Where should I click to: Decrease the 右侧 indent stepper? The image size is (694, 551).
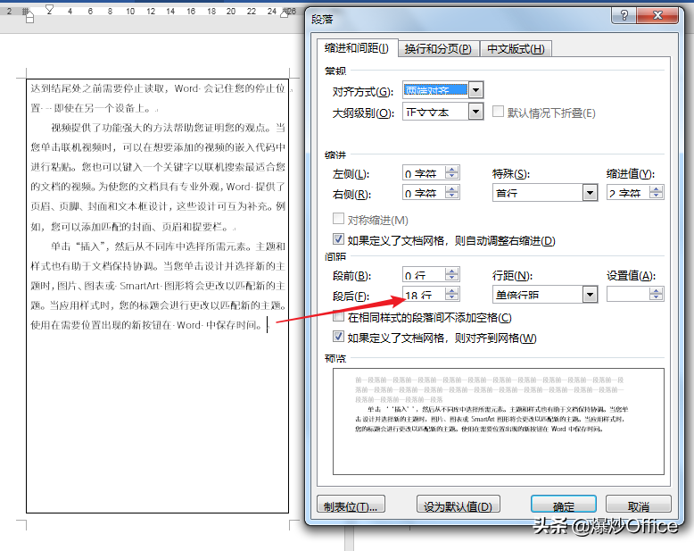(452, 196)
